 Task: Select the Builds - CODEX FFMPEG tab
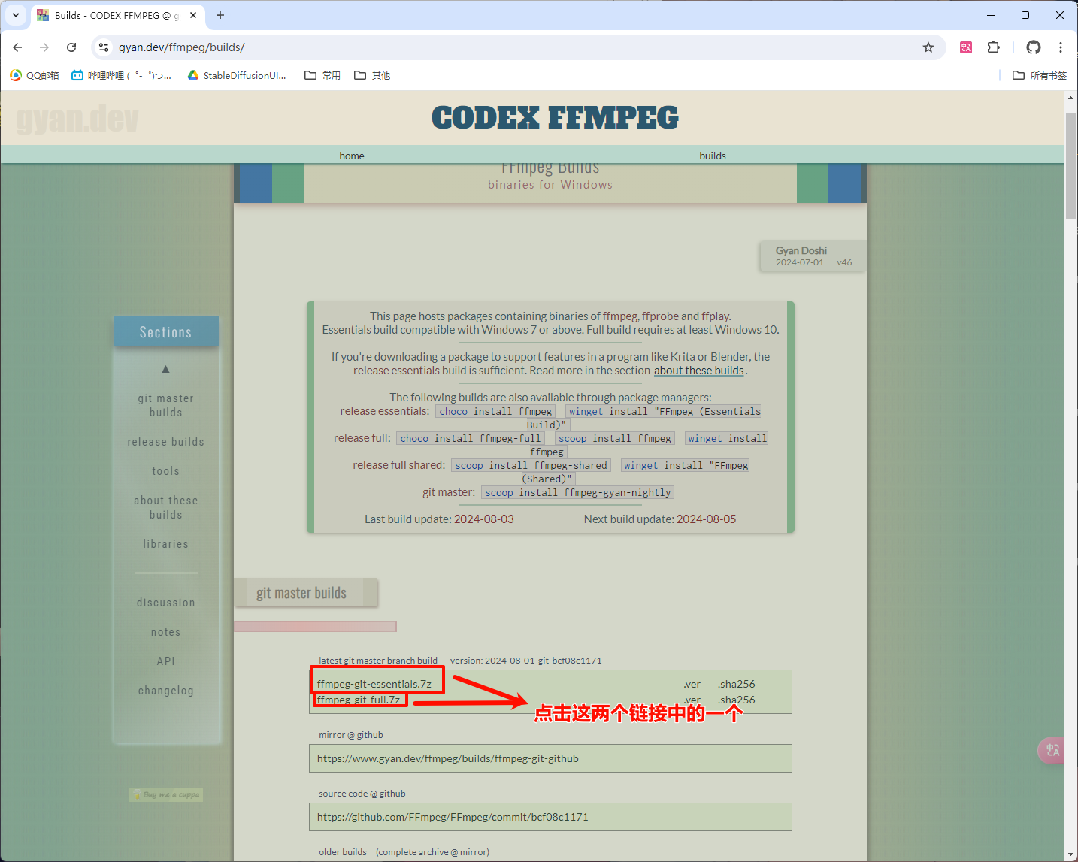pos(117,15)
